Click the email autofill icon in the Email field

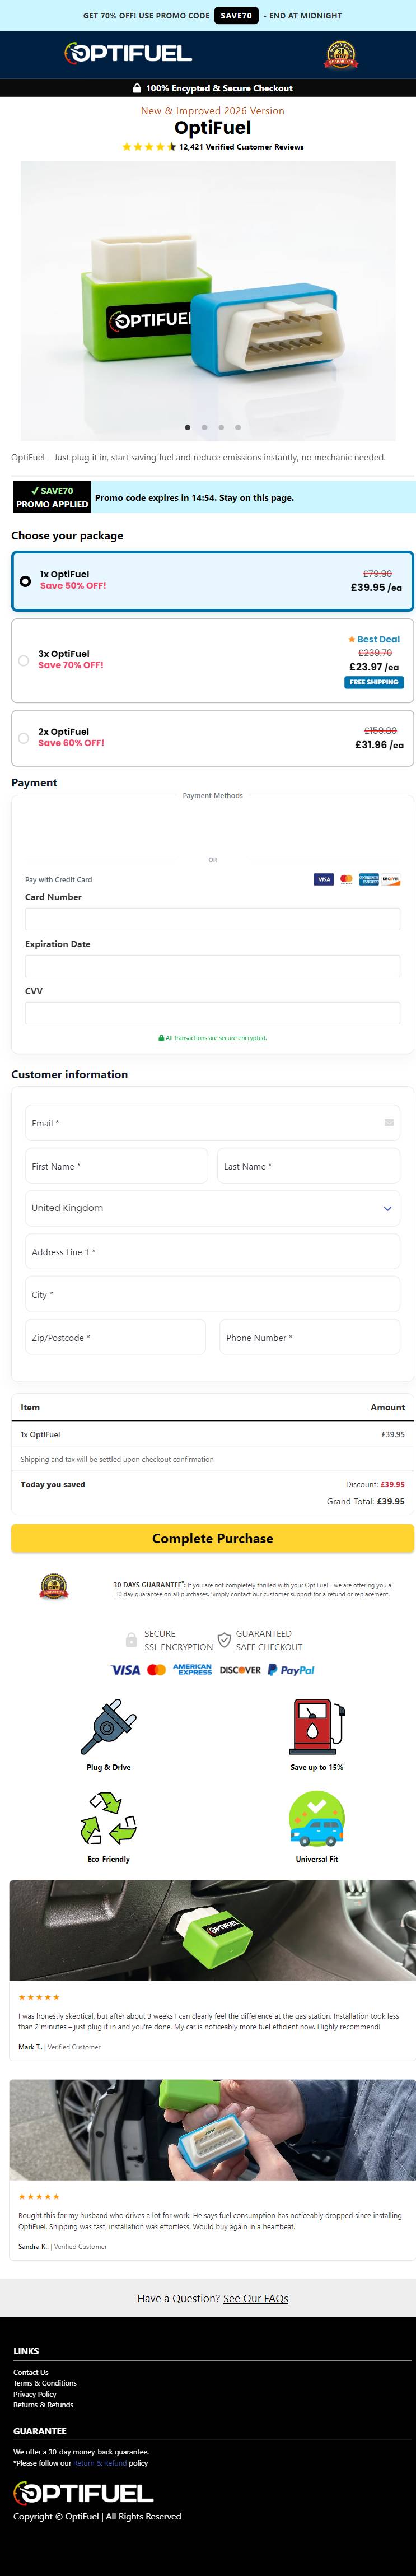(389, 1122)
